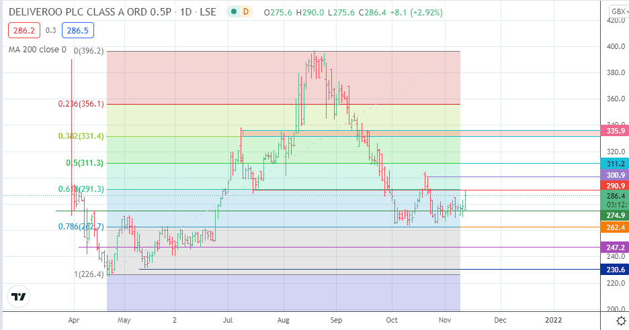This screenshot has width=629, height=330.
Task: Click the 0.3 spread value
Action: (x=51, y=30)
